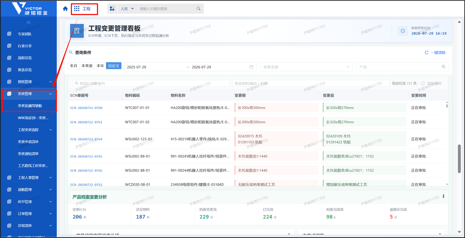Image resolution: width=465 pixels, height=238 pixels.
Task: Focus the 查询ECN单据号 search field
Action: [x=151, y=84]
